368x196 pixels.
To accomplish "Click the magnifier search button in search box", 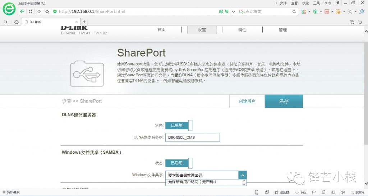I will [294, 11].
